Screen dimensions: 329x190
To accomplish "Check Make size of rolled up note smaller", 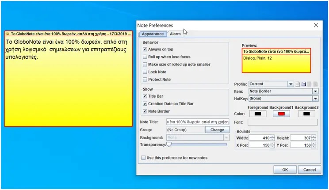I will tap(145, 65).
